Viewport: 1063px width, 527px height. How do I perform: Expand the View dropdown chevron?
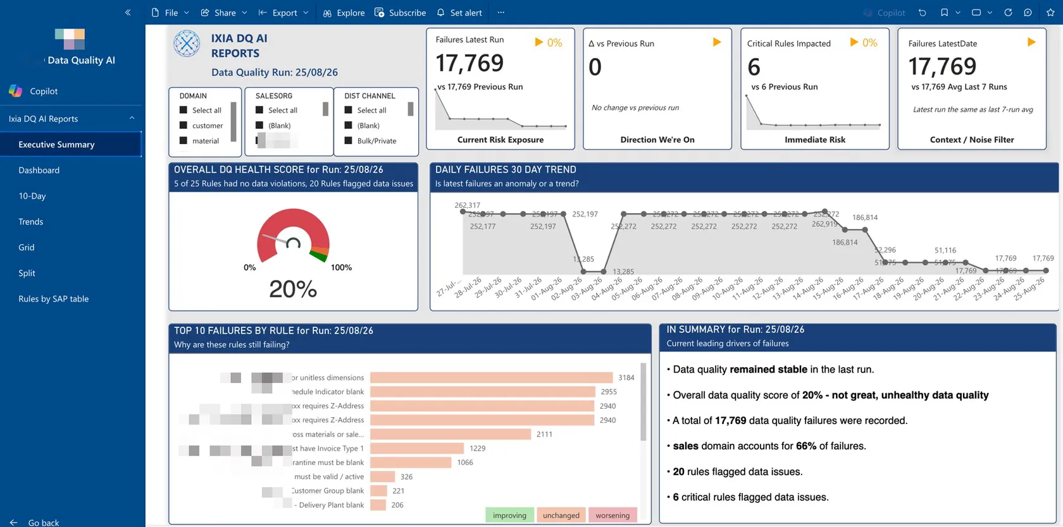pos(990,13)
